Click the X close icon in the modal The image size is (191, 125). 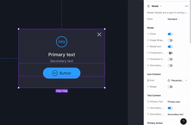[99, 34]
